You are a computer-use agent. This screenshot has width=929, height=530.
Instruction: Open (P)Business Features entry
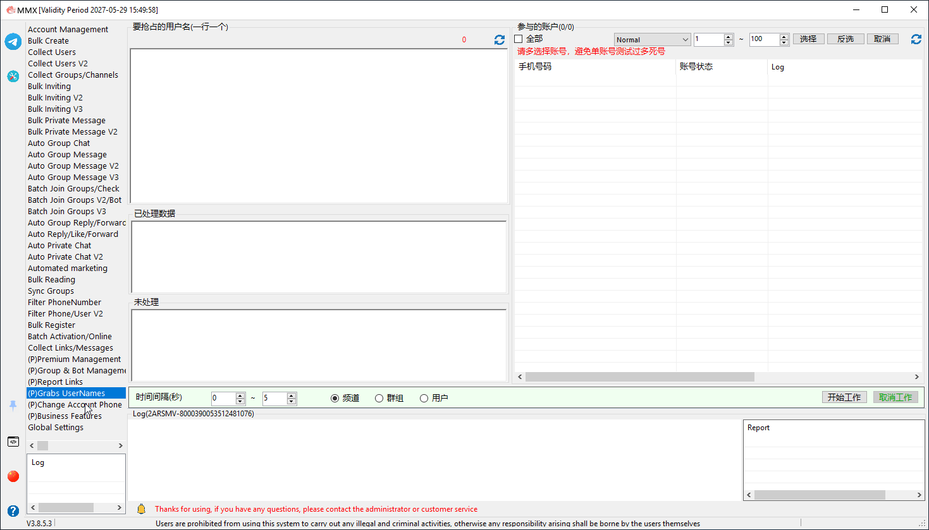[65, 416]
